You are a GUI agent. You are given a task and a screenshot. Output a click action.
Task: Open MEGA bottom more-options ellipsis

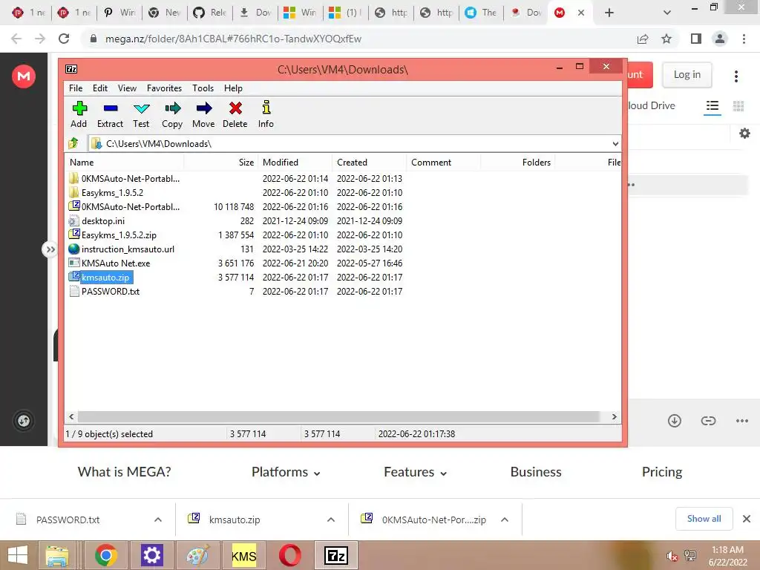pos(742,421)
